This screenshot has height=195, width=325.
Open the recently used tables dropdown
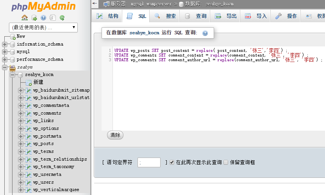tap(43, 27)
